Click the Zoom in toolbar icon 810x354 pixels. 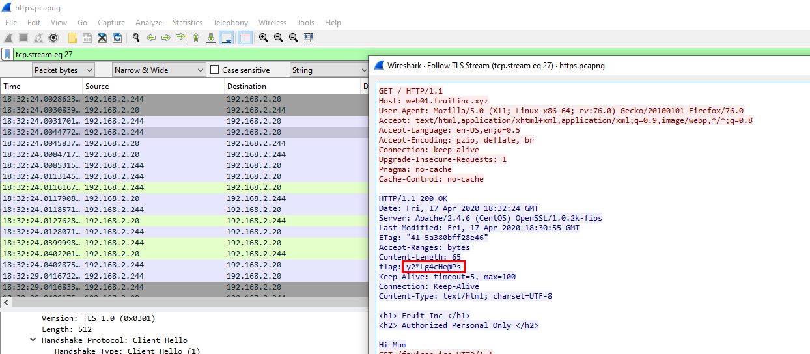pos(264,38)
